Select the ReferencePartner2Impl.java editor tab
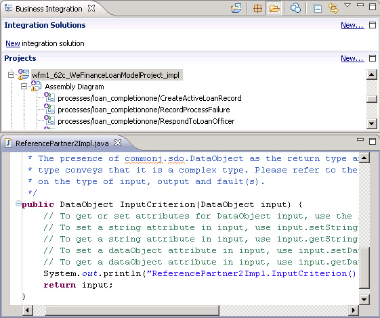 tap(62, 143)
